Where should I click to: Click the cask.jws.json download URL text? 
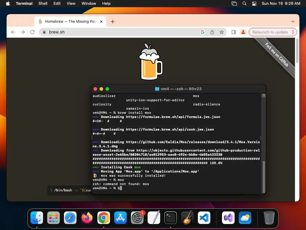[170, 129]
